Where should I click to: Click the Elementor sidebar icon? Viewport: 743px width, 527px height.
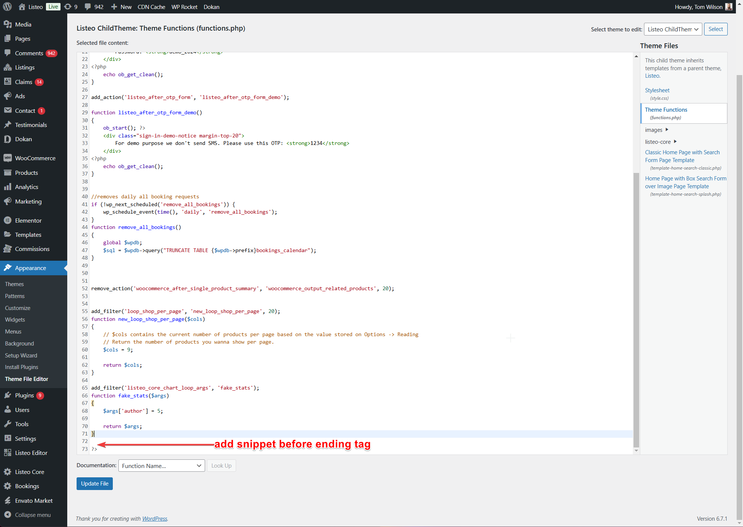[7, 220]
